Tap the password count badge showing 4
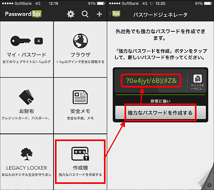The height and width of the screenshot is (190, 214). pos(39,41)
